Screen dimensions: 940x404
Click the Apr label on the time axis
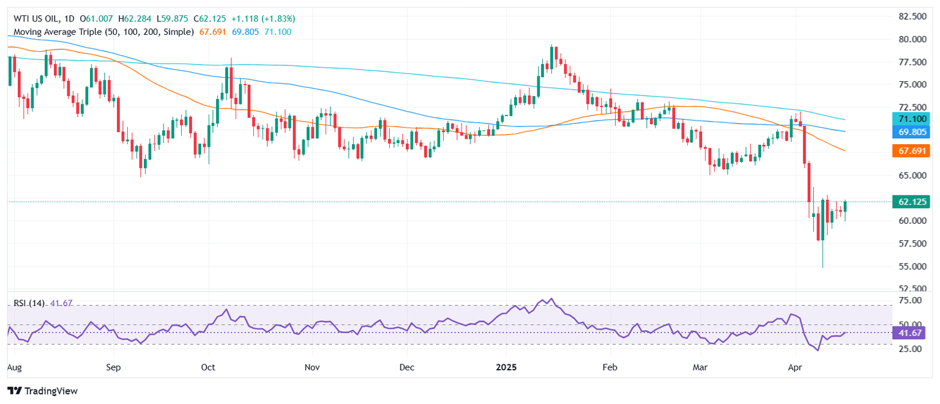796,368
